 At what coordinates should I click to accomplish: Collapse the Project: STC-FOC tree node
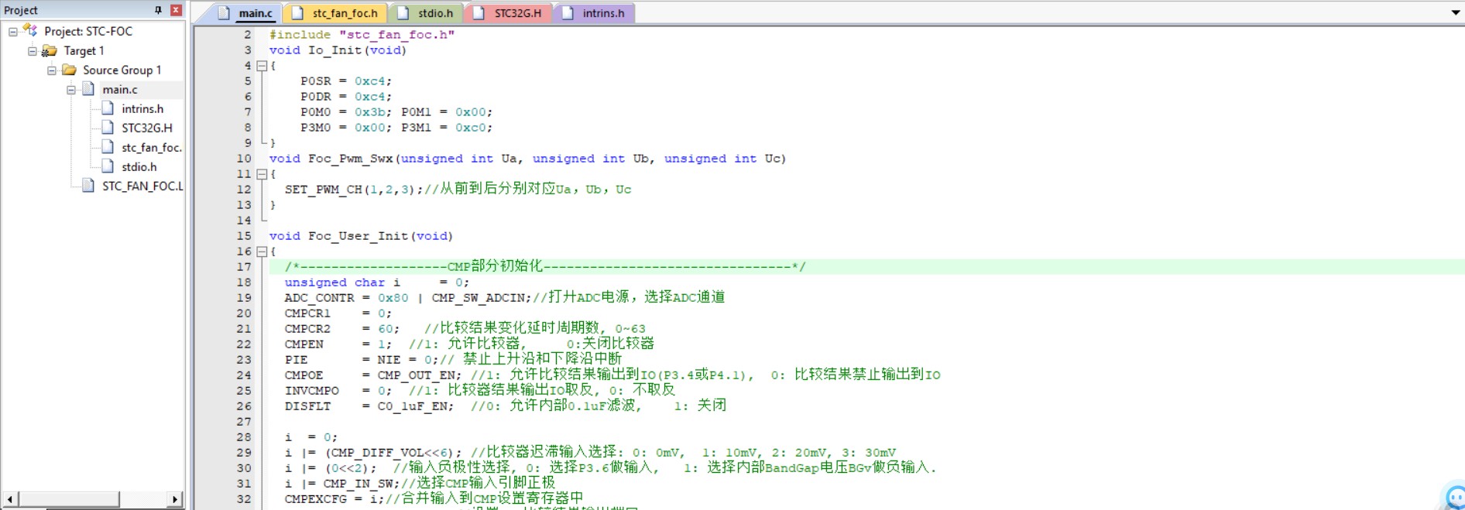(x=13, y=32)
